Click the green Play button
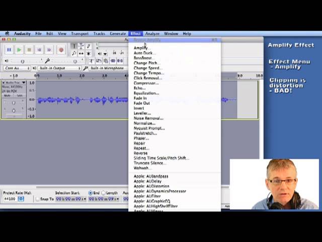The height and width of the screenshot is (242, 322). tap(19, 49)
